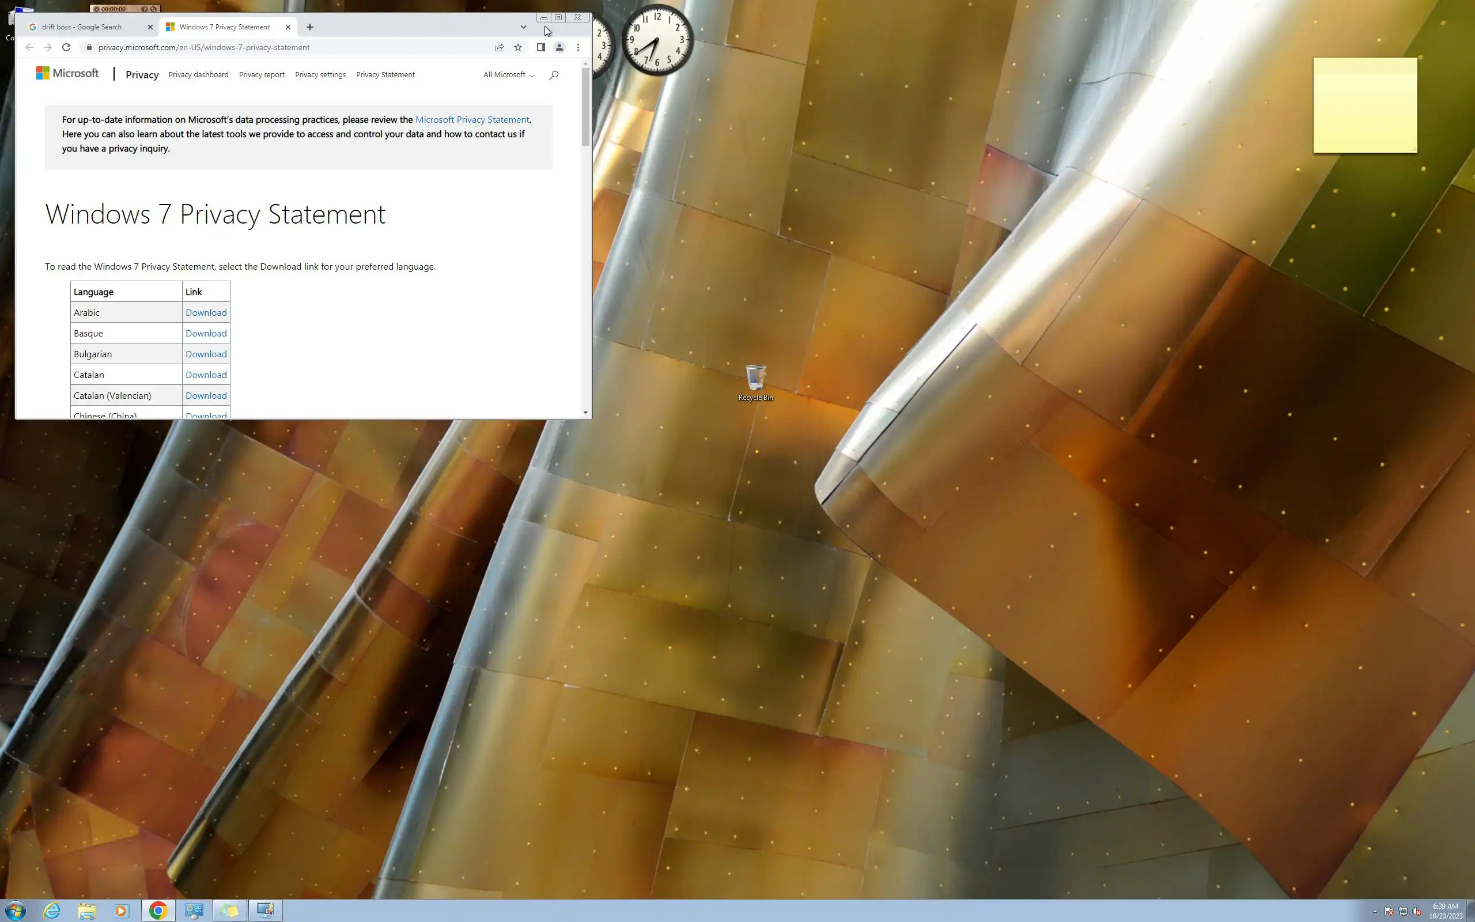
Task: Open Internet Explorer from taskbar
Action: (52, 910)
